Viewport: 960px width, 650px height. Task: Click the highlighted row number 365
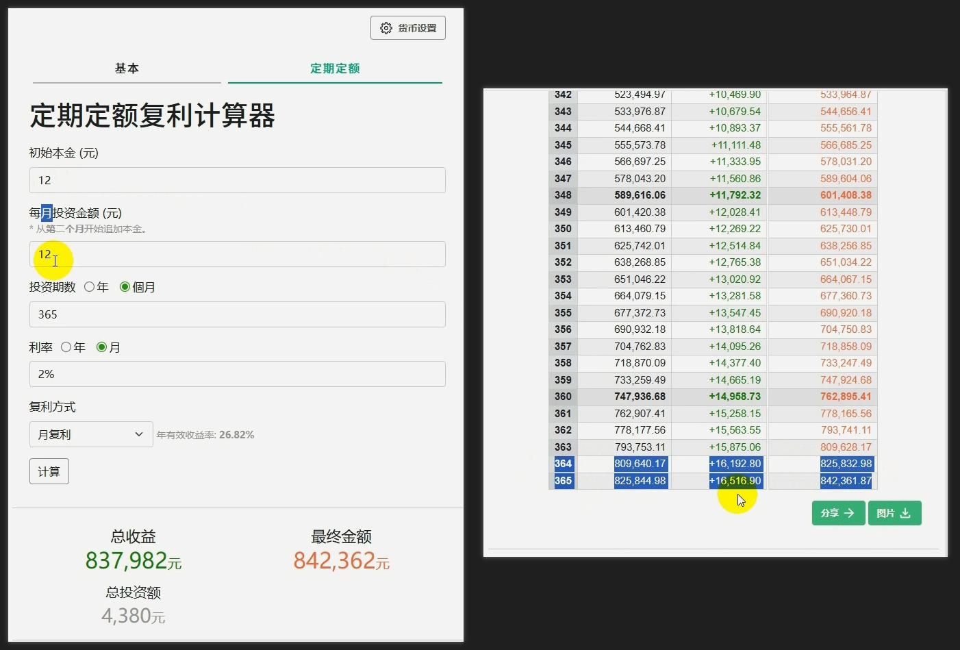click(563, 481)
